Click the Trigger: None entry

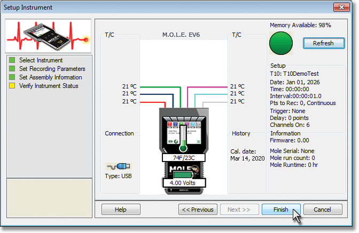click(287, 111)
